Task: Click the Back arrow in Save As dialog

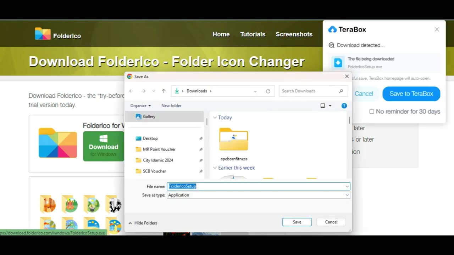Action: pos(131,91)
